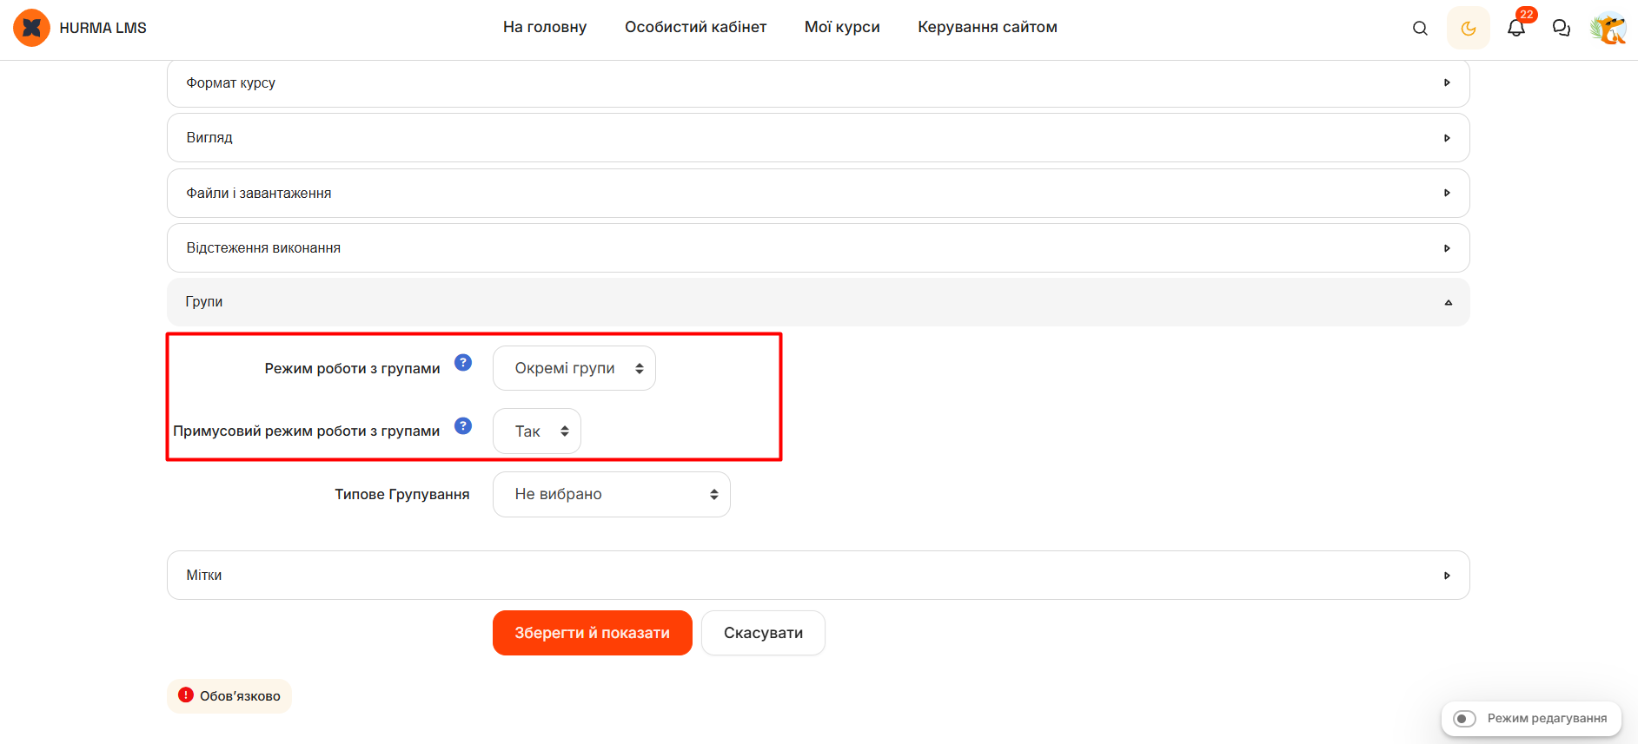Open Особистий кабінет
Viewport: 1638px width, 744px height.
(x=695, y=27)
